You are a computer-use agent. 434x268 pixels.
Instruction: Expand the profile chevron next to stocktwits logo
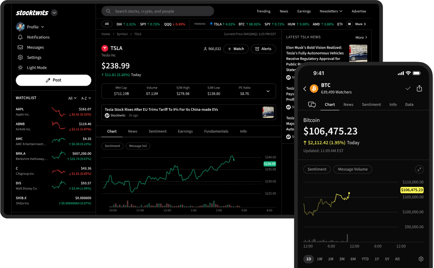tap(54, 13)
